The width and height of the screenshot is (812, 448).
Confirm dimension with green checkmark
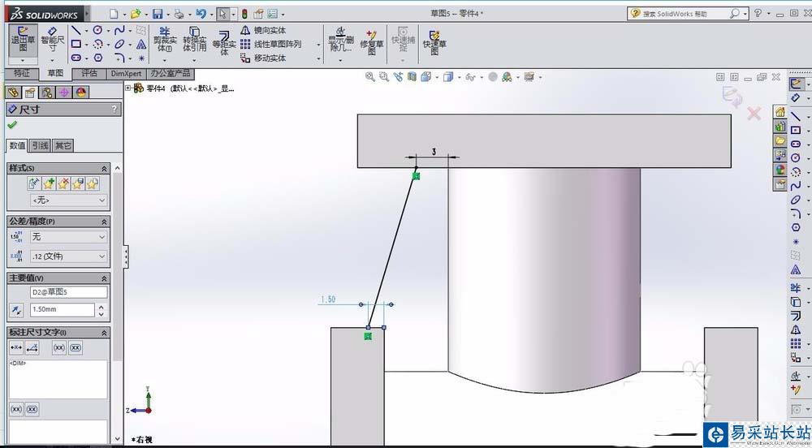[12, 125]
